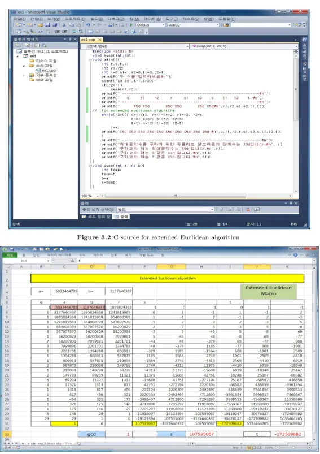Select the extende euclidean algorithm sheet tab
Image resolution: width=320 pixels, height=454 pixels.
click(46, 443)
